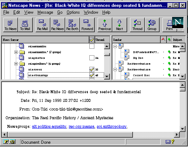The height and width of the screenshot is (147, 188).
Task: Click the sci.answers newsgroup document icon
Action: pyautogui.click(x=22, y=69)
